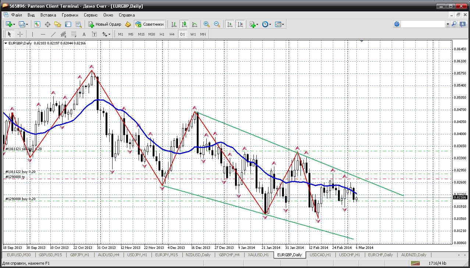Set timeframe to H4

click(x=172, y=34)
